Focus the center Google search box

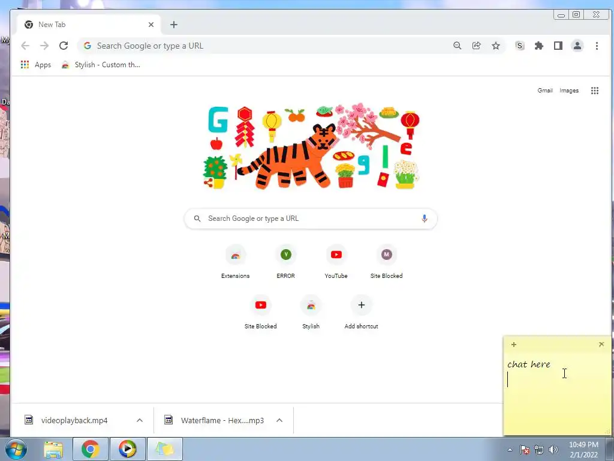[311, 218]
